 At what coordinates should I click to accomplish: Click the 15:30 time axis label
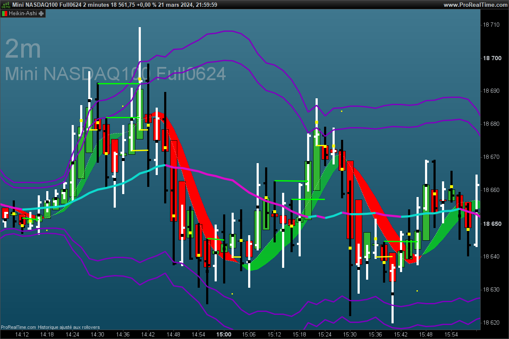click(350, 334)
